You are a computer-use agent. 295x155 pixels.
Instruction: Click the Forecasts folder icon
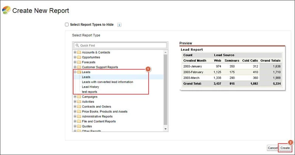[79, 62]
